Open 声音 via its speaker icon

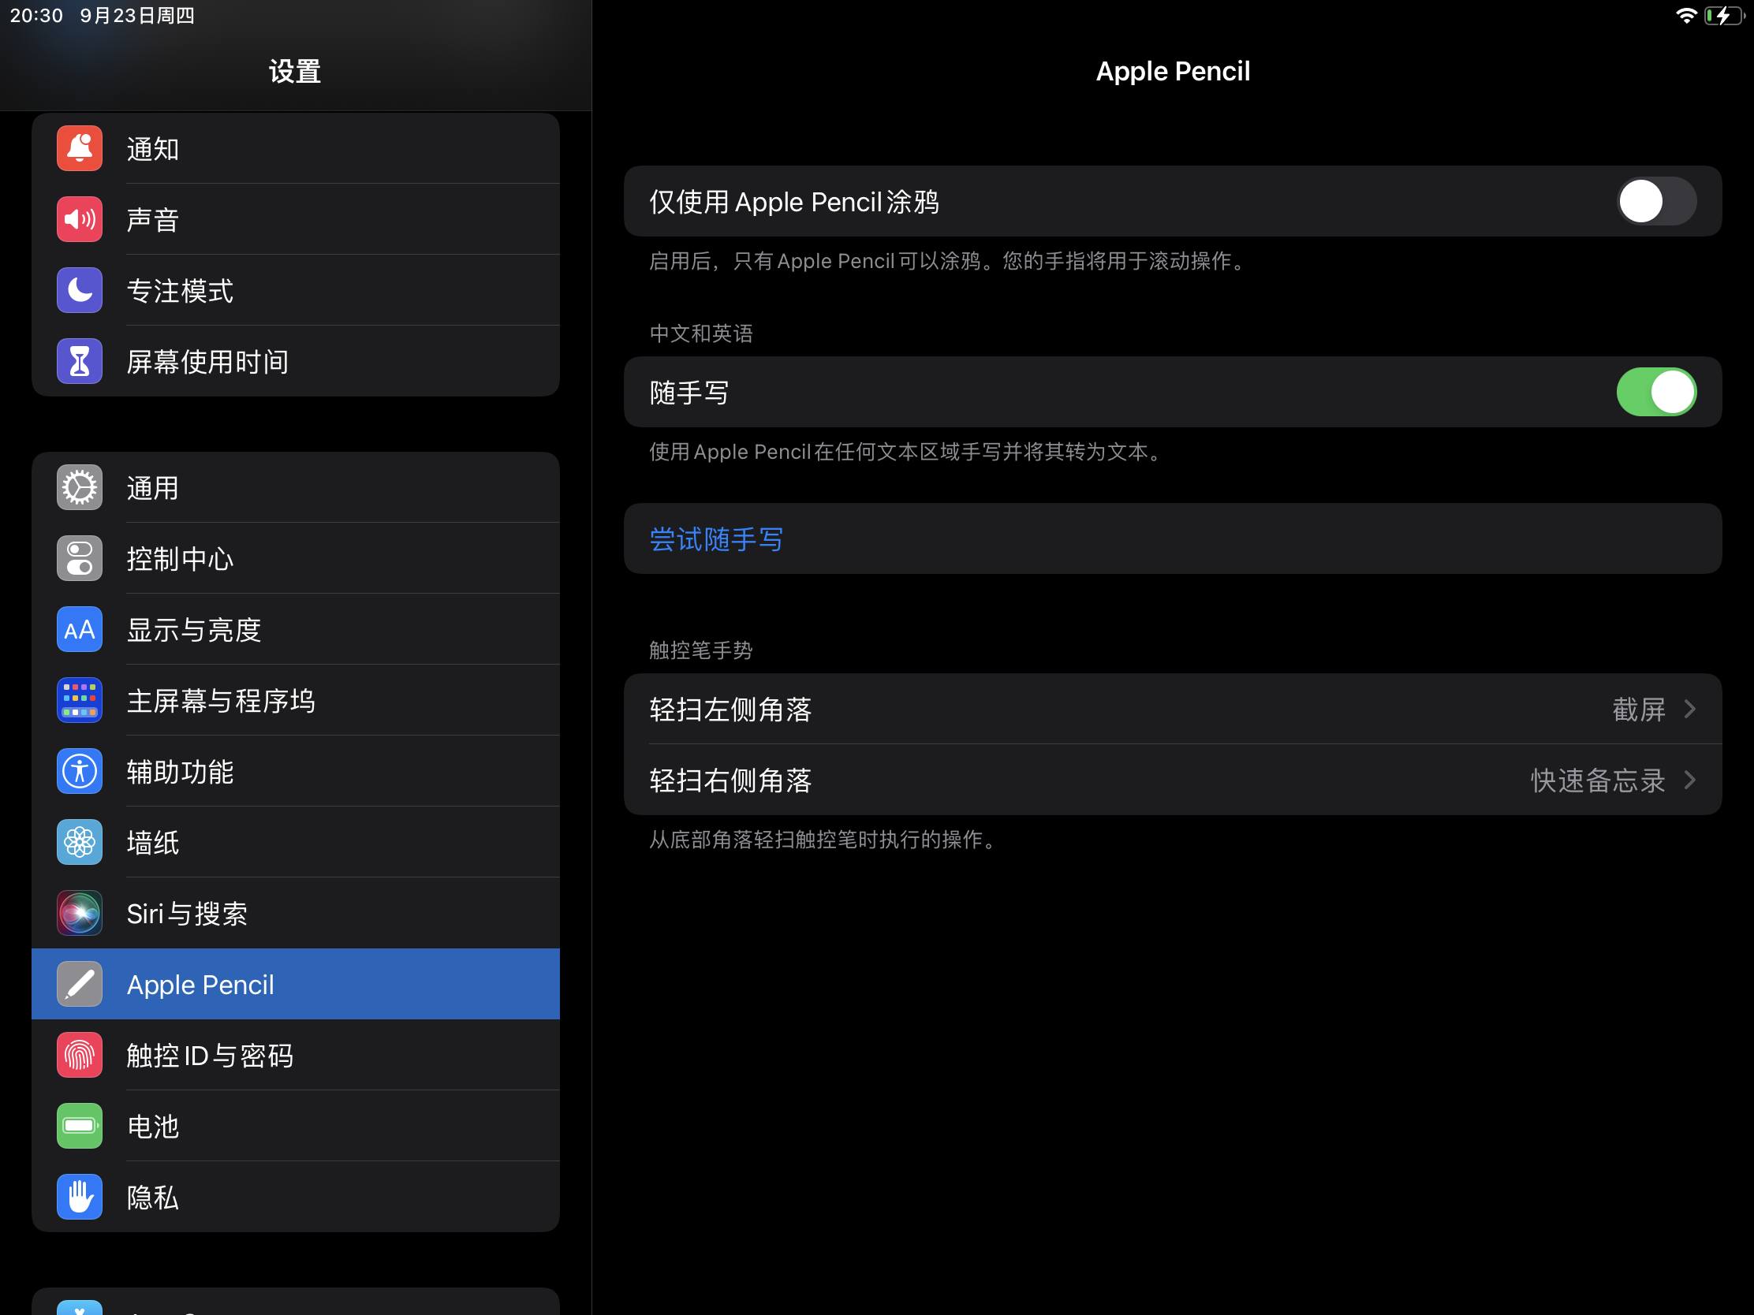80,220
